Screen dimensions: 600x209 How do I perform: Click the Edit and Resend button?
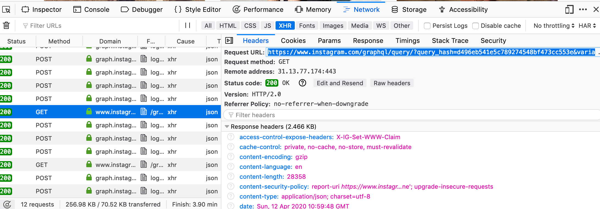click(x=340, y=83)
